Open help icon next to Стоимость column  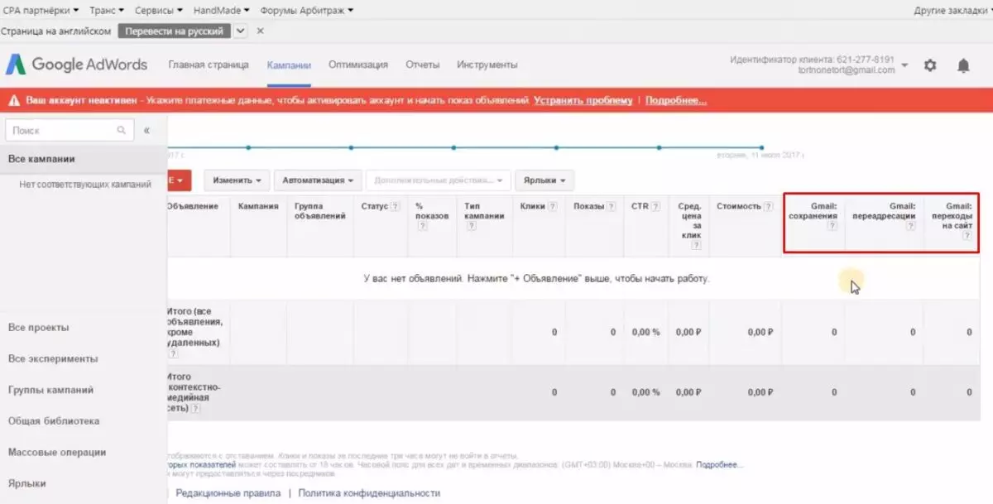coord(768,206)
